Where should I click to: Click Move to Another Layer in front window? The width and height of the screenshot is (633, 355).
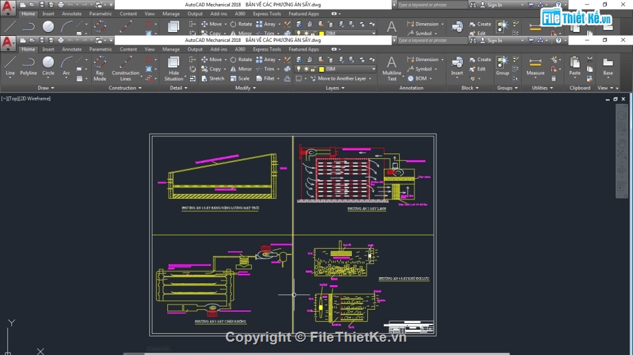click(338, 78)
